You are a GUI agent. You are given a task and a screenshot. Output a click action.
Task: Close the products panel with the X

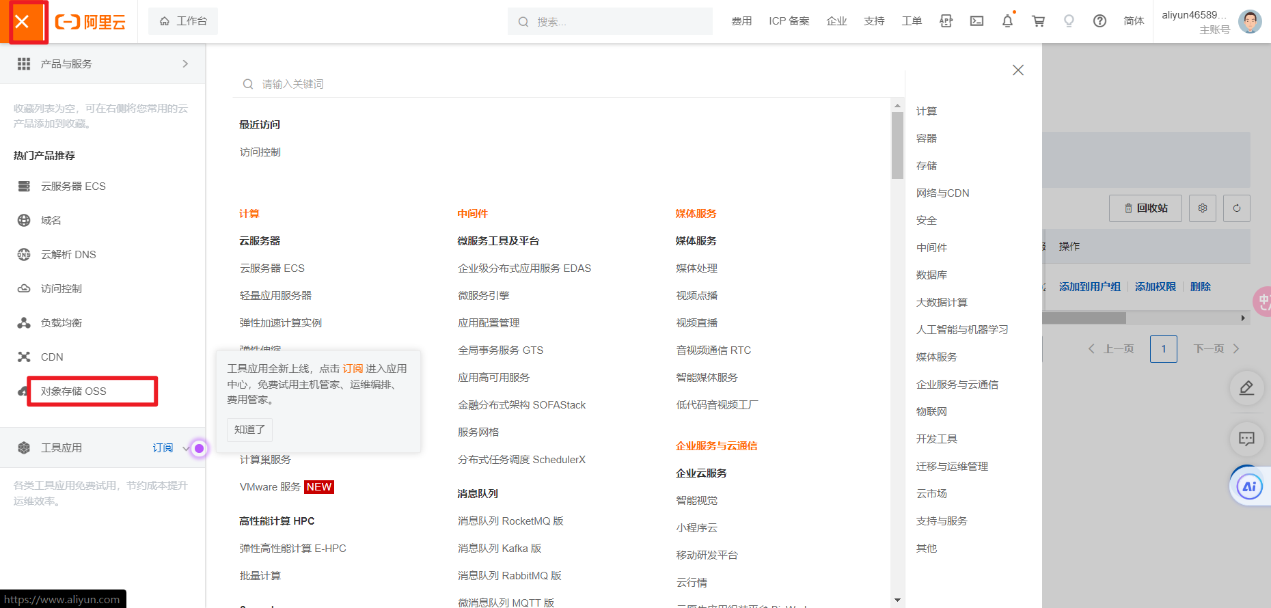click(1018, 70)
